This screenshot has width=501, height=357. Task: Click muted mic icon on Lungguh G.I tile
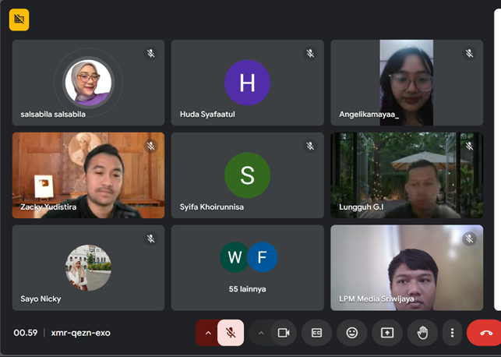[469, 147]
